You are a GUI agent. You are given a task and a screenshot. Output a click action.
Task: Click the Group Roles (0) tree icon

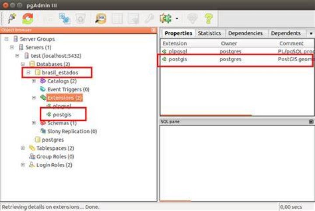point(32,156)
